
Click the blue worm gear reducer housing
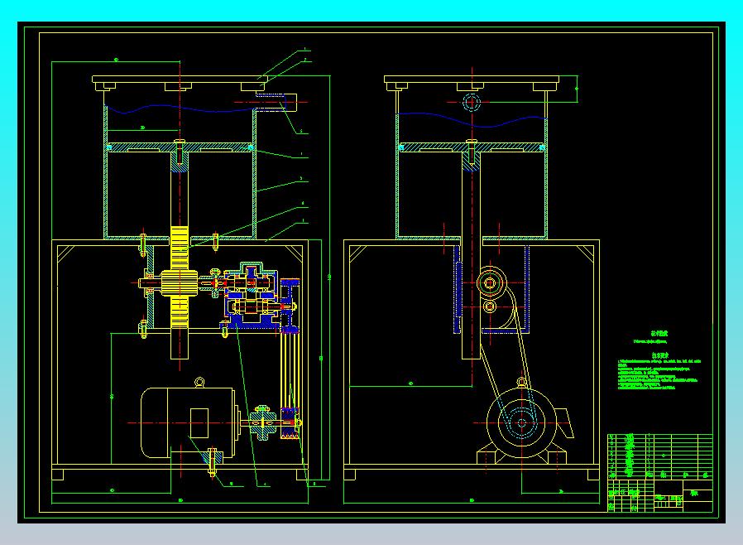point(252,296)
